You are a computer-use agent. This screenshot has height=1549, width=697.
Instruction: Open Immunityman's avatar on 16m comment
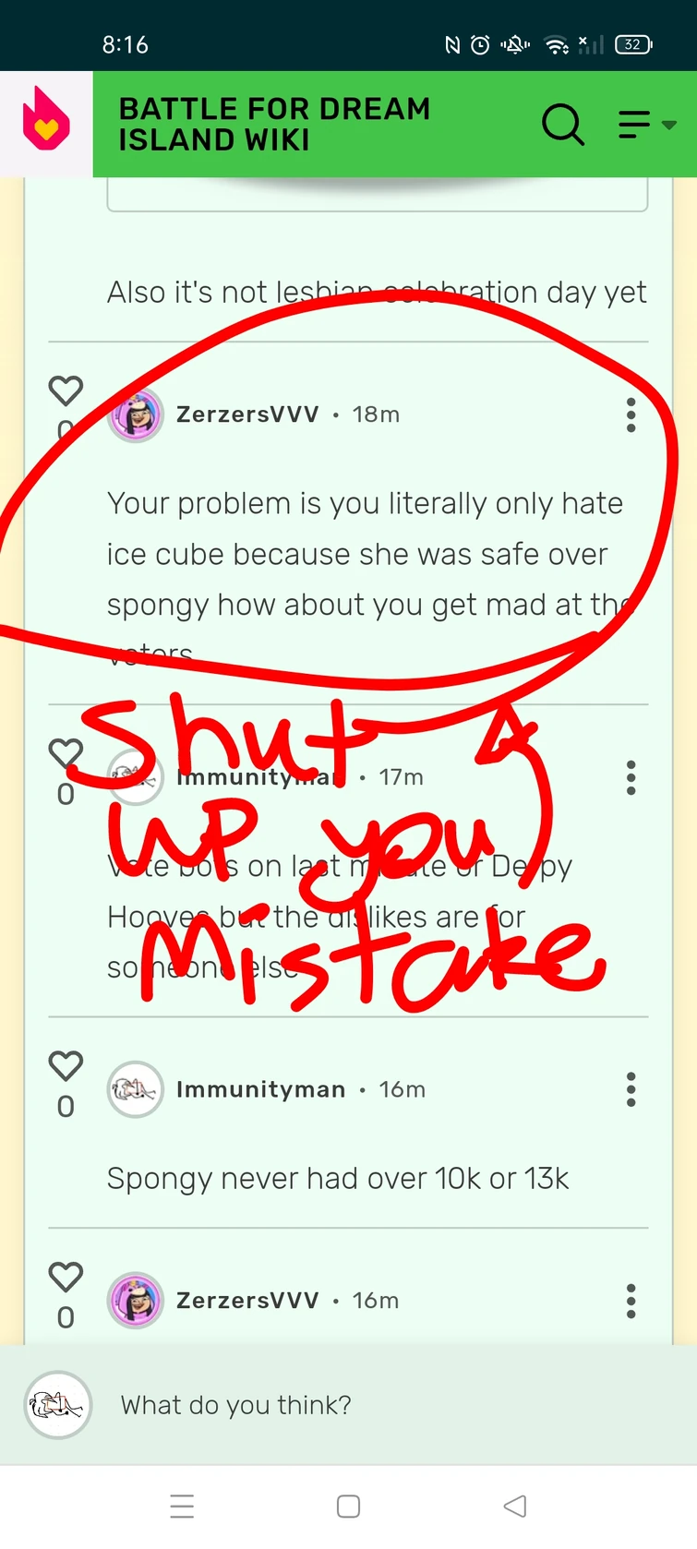(136, 1089)
